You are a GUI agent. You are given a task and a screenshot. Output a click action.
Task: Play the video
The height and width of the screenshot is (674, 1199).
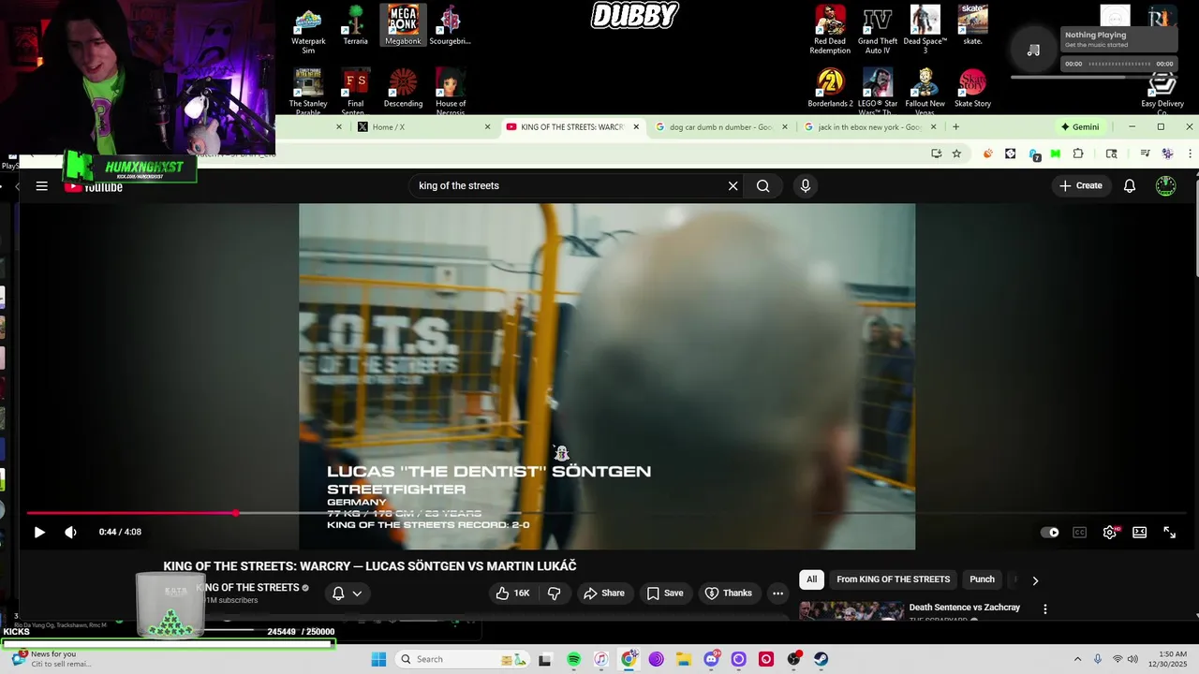pyautogui.click(x=39, y=533)
